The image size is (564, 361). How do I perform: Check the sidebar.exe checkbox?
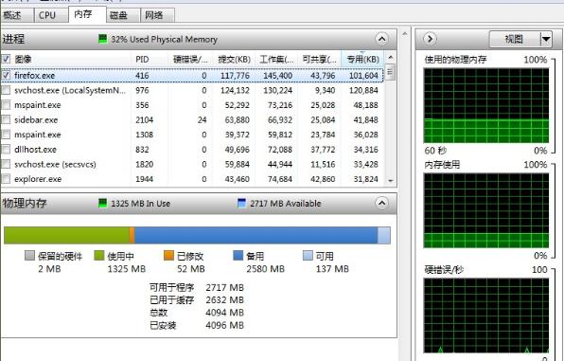[6, 119]
